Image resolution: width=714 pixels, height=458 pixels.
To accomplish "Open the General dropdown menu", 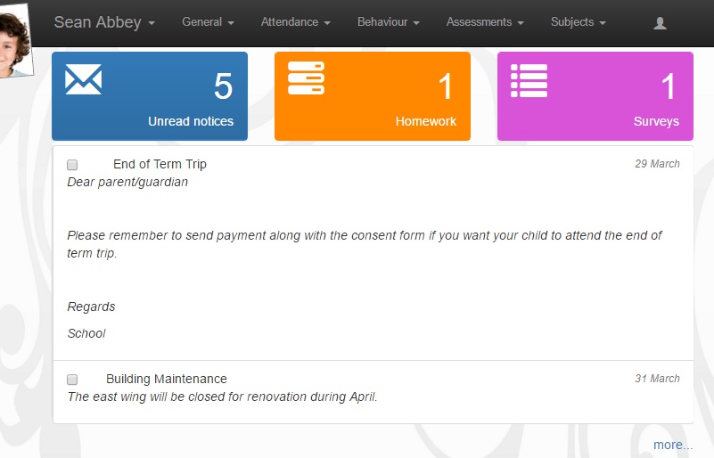I will pyautogui.click(x=208, y=22).
